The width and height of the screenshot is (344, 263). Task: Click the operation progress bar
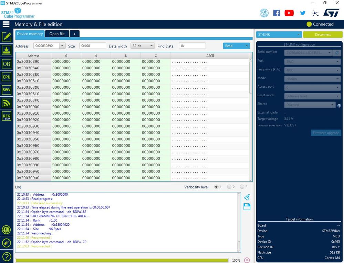(x=122, y=260)
